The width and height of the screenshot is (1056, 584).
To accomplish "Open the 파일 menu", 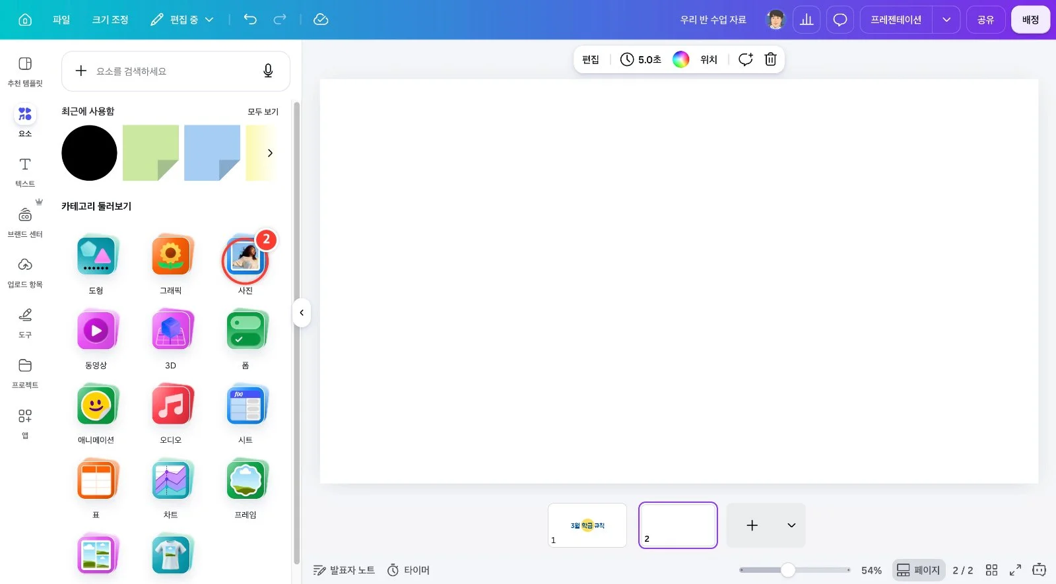I will click(61, 20).
